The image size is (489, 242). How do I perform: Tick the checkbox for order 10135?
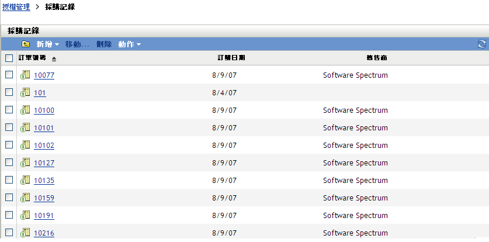point(9,180)
